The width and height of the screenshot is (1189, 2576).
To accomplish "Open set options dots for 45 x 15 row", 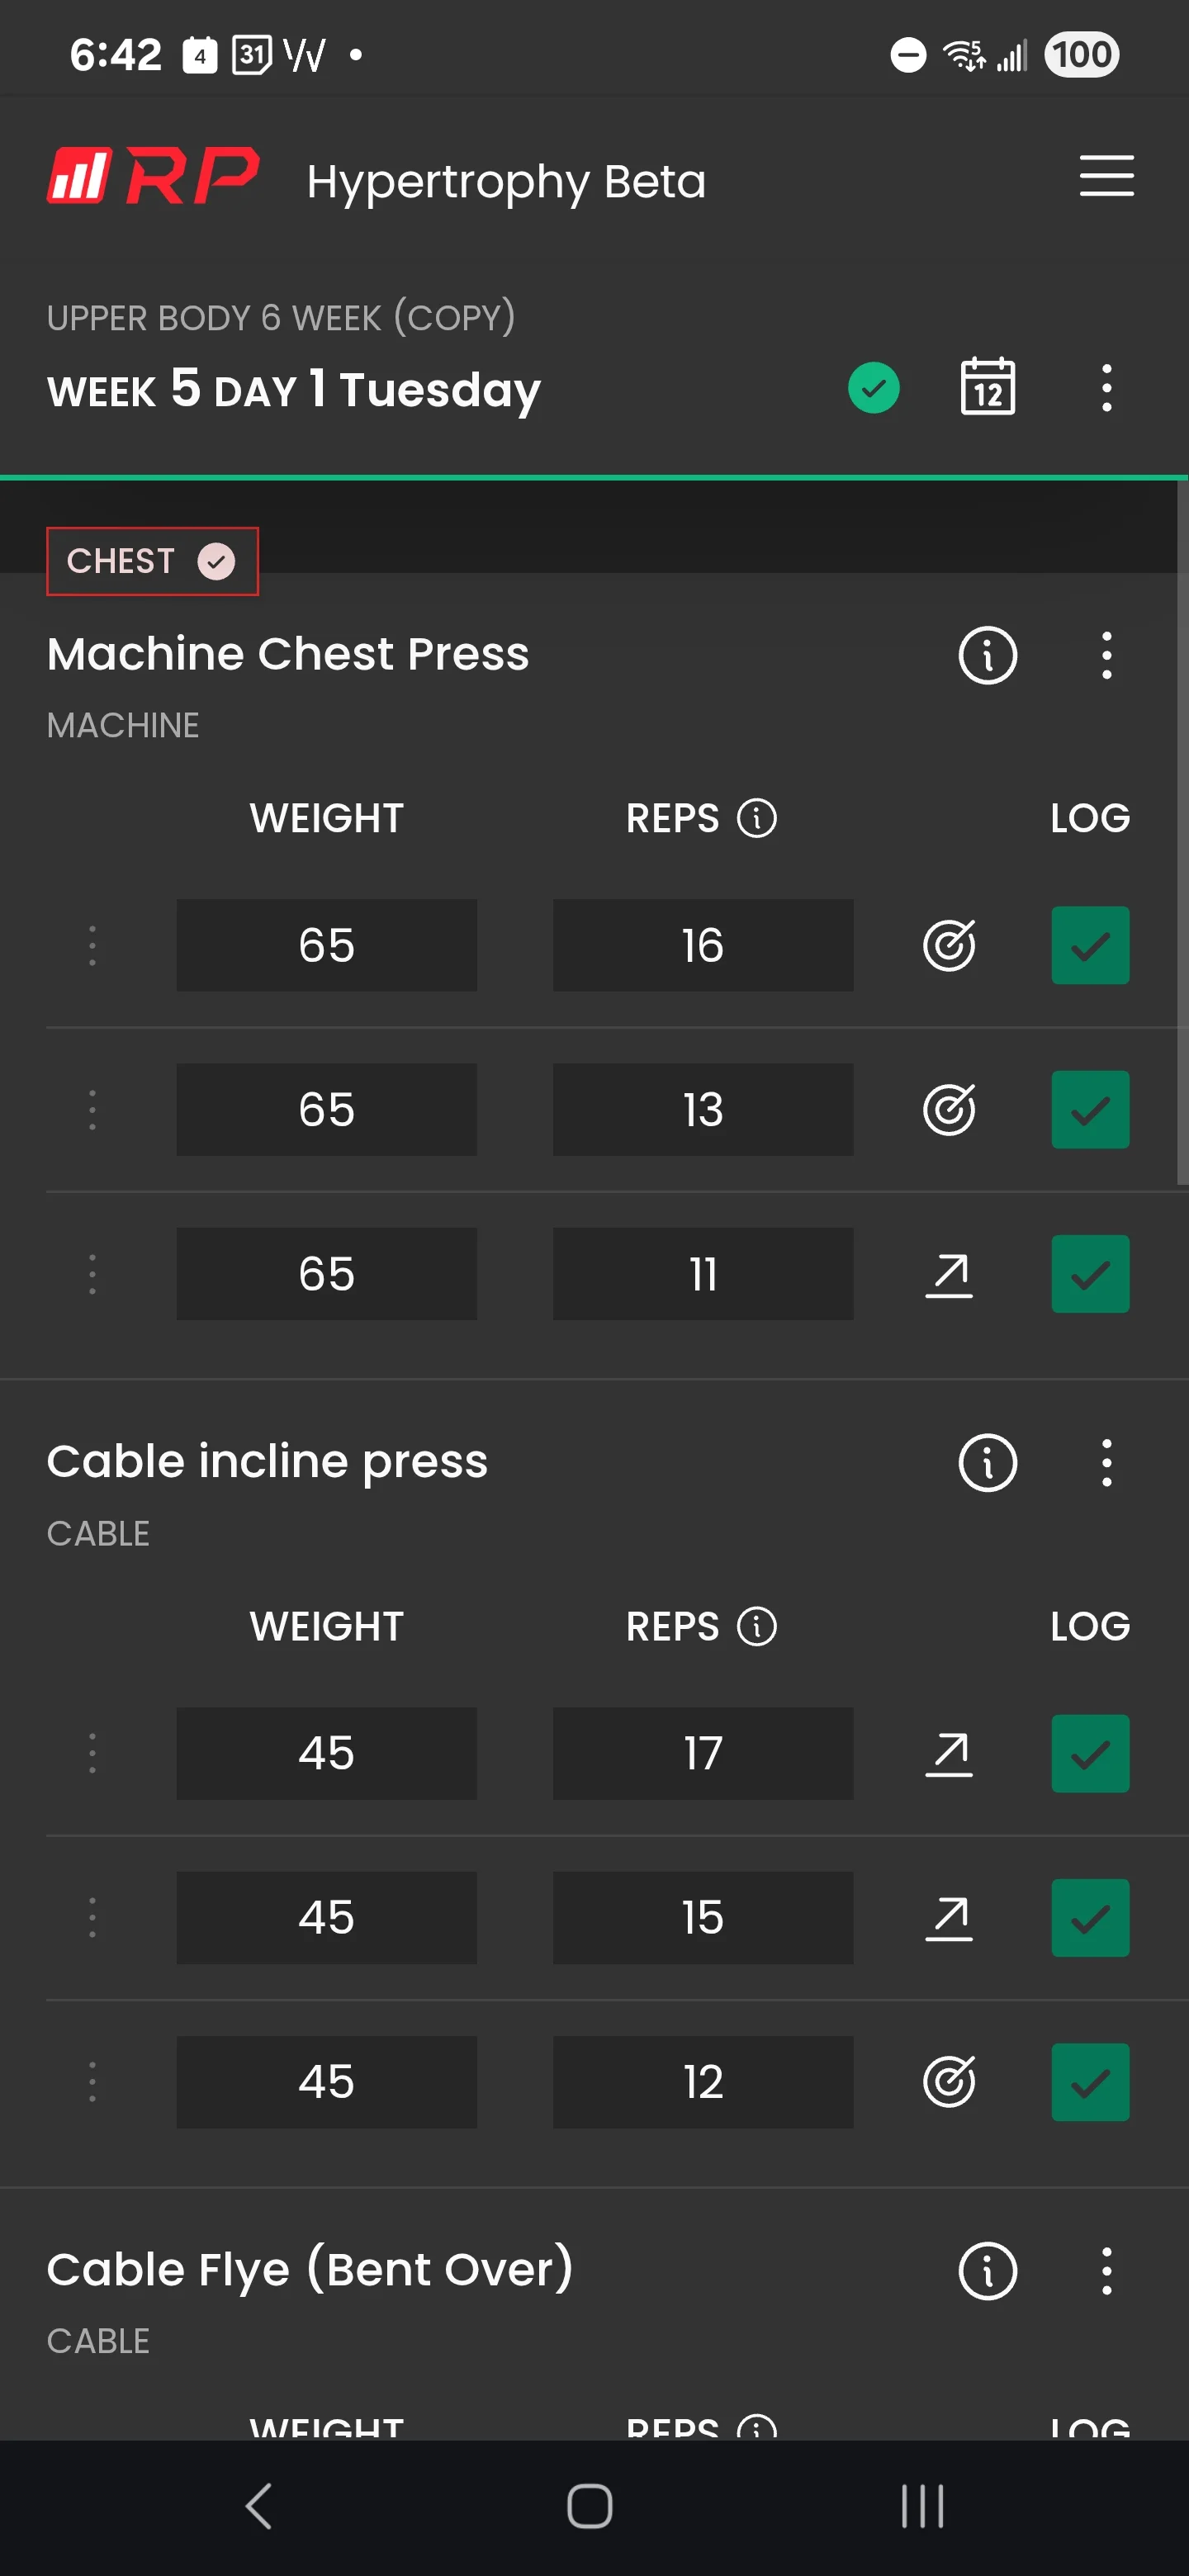I will (x=92, y=1918).
